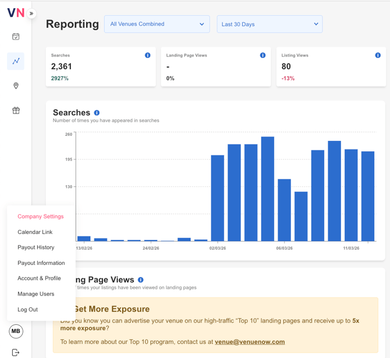
Task: Open the All Venues Combined dropdown
Action: pos(157,24)
